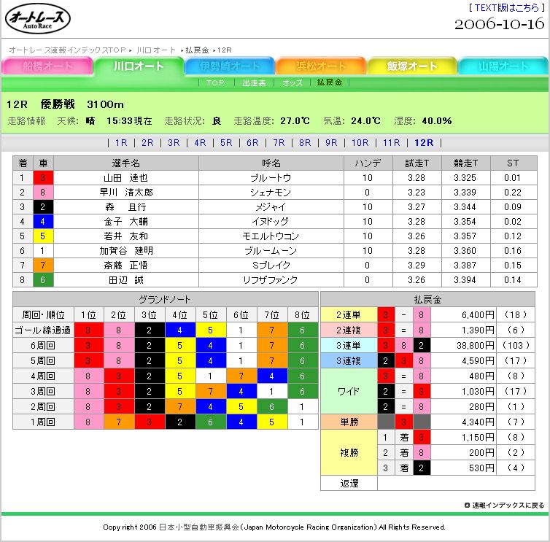Click rider name 若井 友和
Screen dimensions: 550x542
[126, 236]
